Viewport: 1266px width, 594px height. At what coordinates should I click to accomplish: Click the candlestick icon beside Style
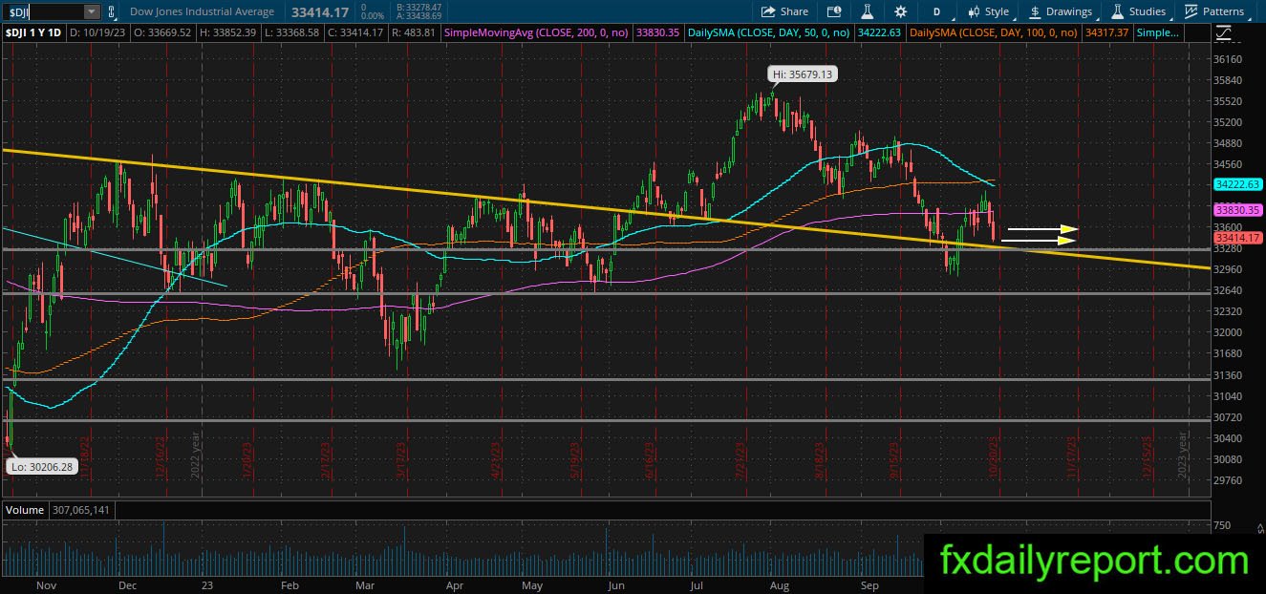[x=974, y=11]
